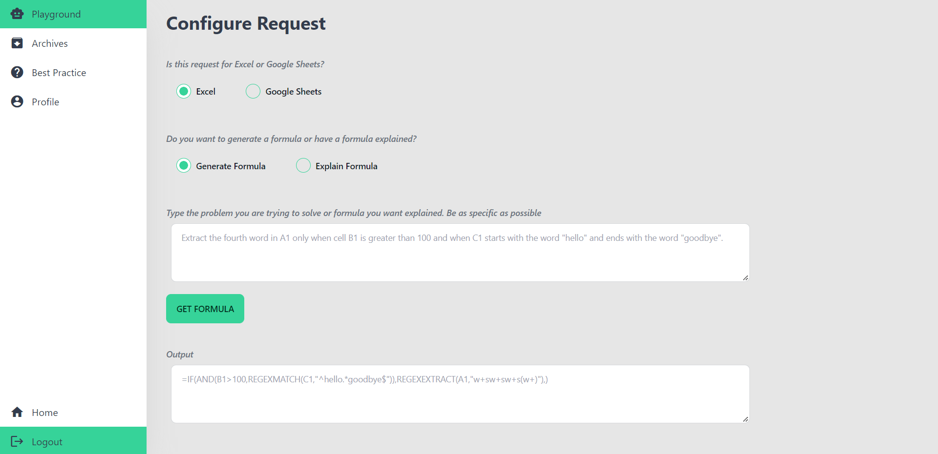Screen dimensions: 938x454
Task: Select the Playground robot icon
Action: pyautogui.click(x=18, y=14)
